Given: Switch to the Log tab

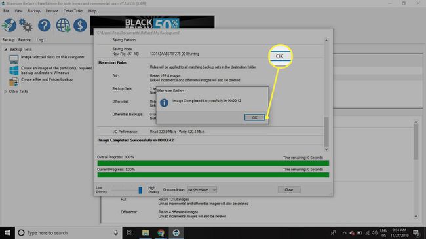Looking at the screenshot, I should click(40, 40).
